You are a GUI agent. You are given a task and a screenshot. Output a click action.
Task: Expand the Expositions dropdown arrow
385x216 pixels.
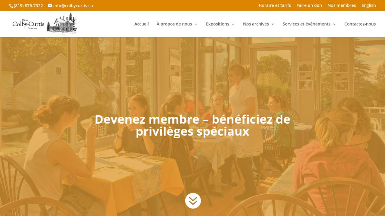[233, 24]
